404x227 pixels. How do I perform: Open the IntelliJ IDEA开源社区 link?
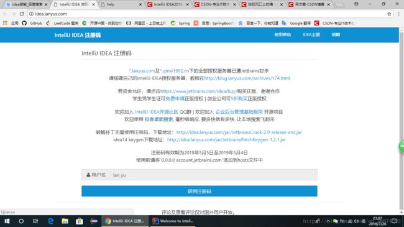pyautogui.click(x=157, y=112)
